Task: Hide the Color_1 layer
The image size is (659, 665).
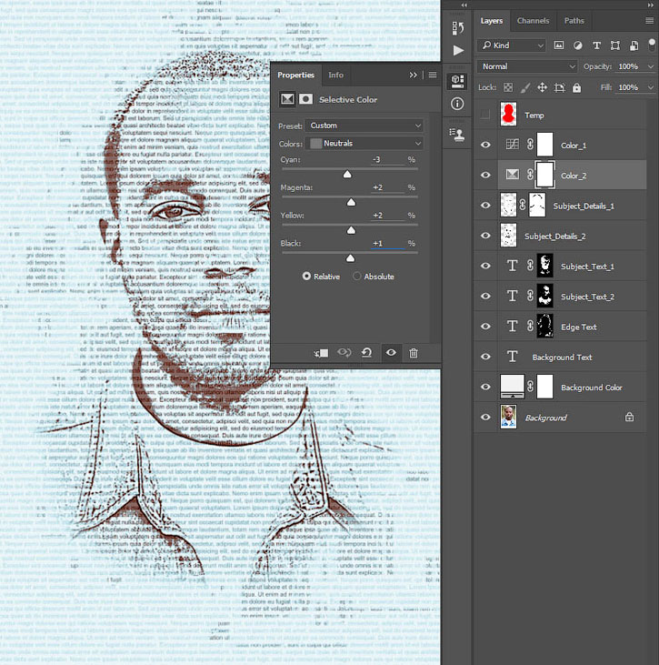Action: pos(485,145)
